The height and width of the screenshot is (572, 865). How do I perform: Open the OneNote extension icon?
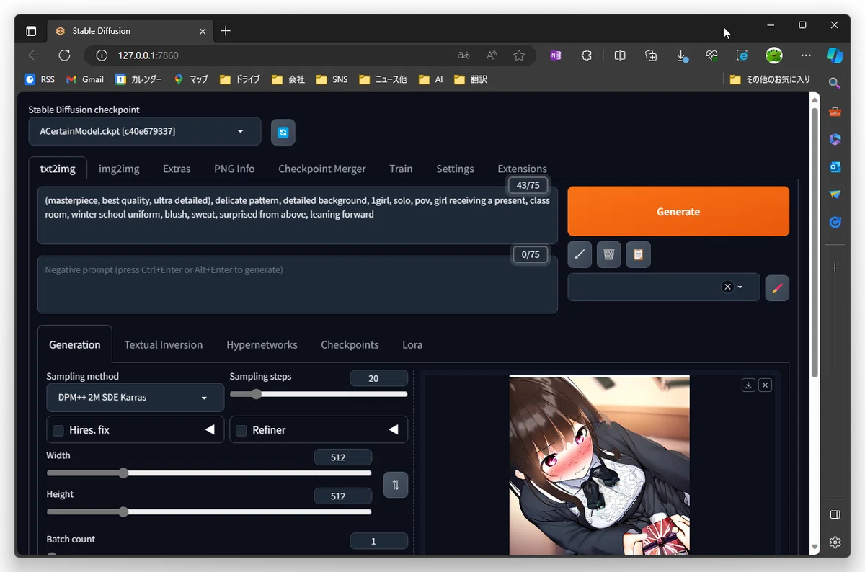point(555,55)
